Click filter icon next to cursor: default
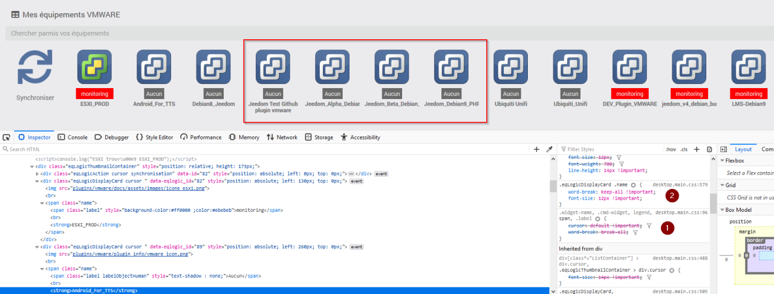This screenshot has width=774, height=294. 649,225
